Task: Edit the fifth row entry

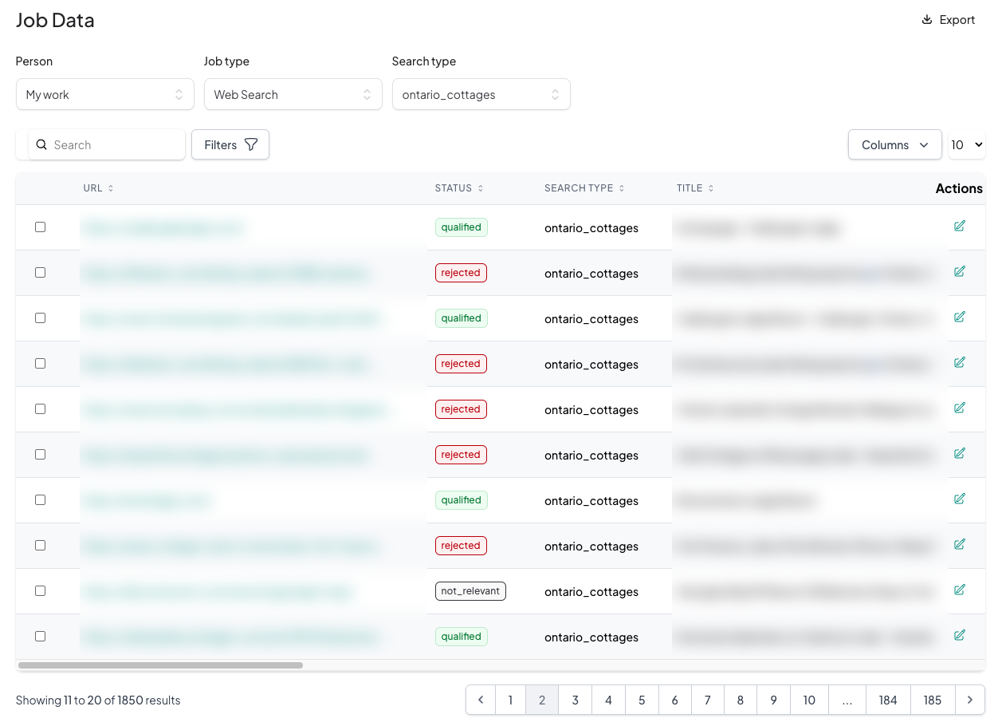Action: [959, 408]
